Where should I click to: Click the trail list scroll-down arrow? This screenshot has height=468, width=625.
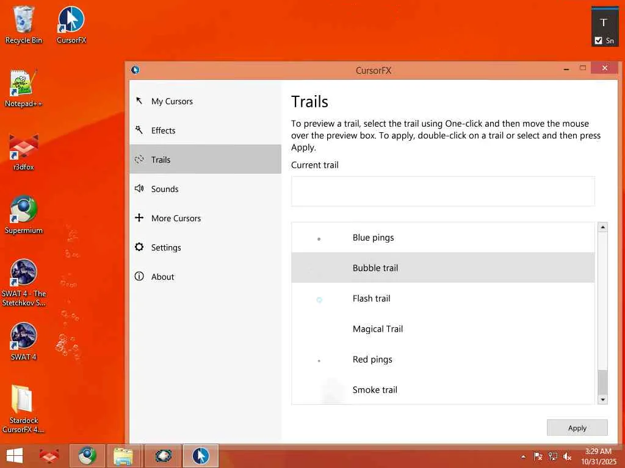pyautogui.click(x=602, y=399)
